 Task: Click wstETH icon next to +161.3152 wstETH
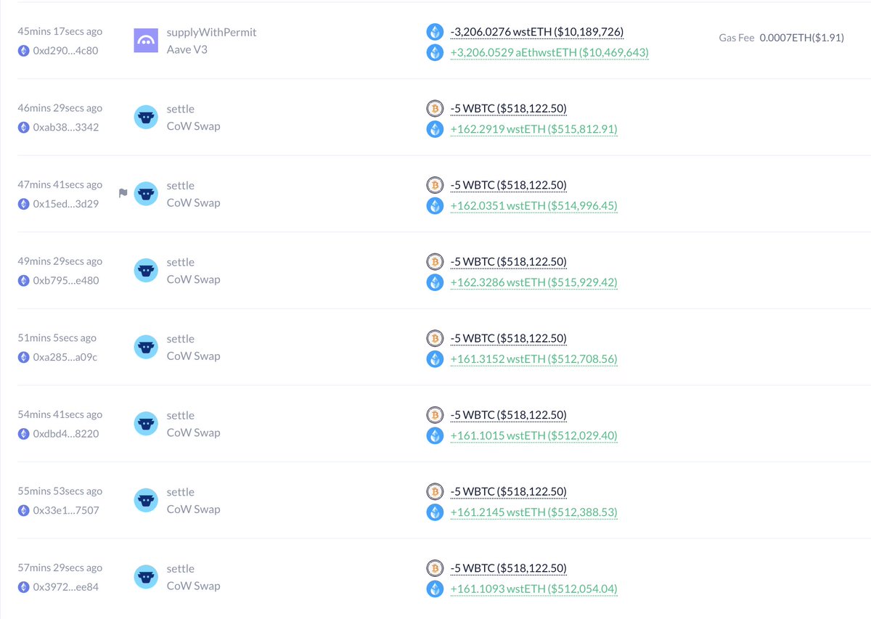tap(435, 358)
